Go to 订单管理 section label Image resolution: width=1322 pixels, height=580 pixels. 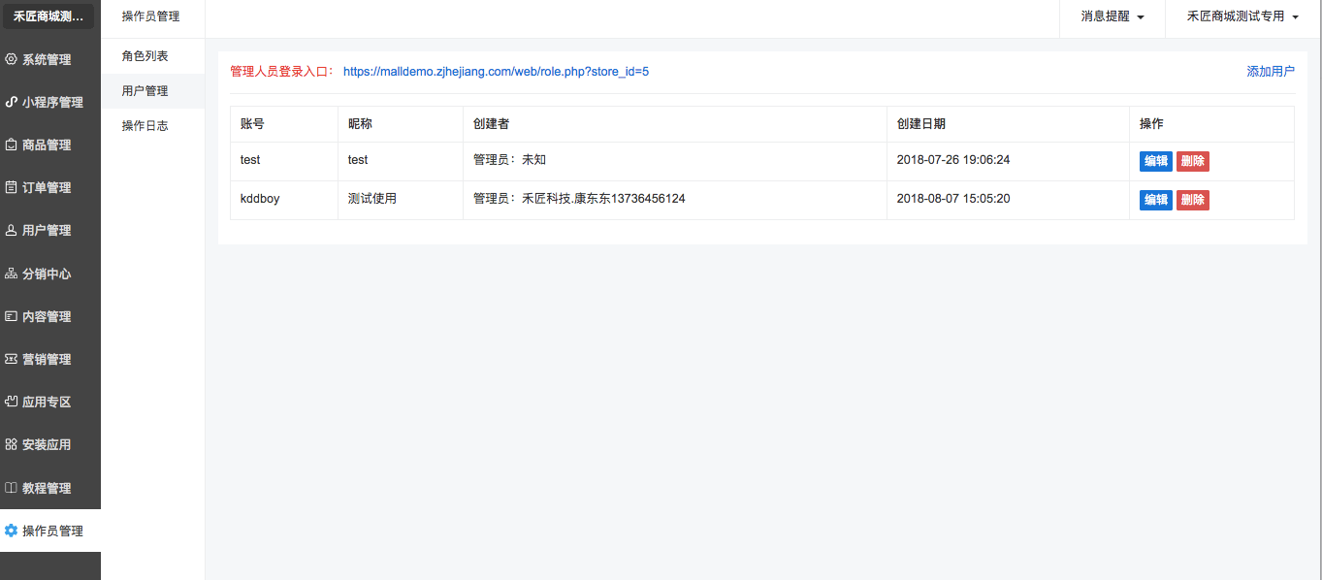(x=47, y=187)
